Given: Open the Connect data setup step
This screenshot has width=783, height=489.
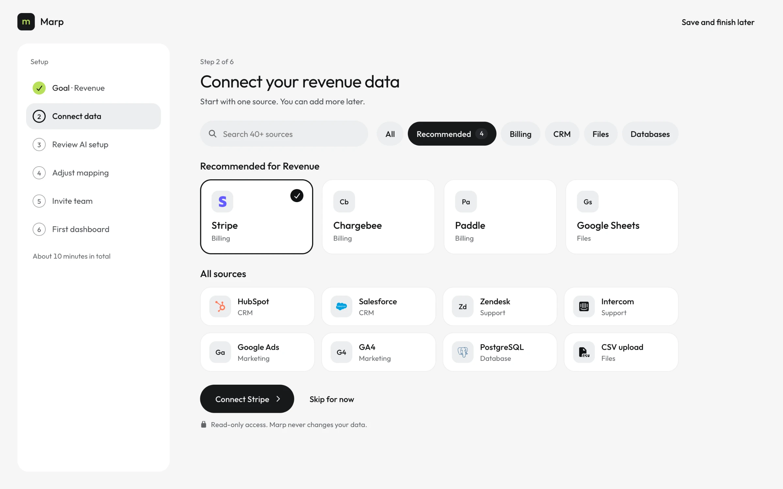Looking at the screenshot, I should pos(93,116).
